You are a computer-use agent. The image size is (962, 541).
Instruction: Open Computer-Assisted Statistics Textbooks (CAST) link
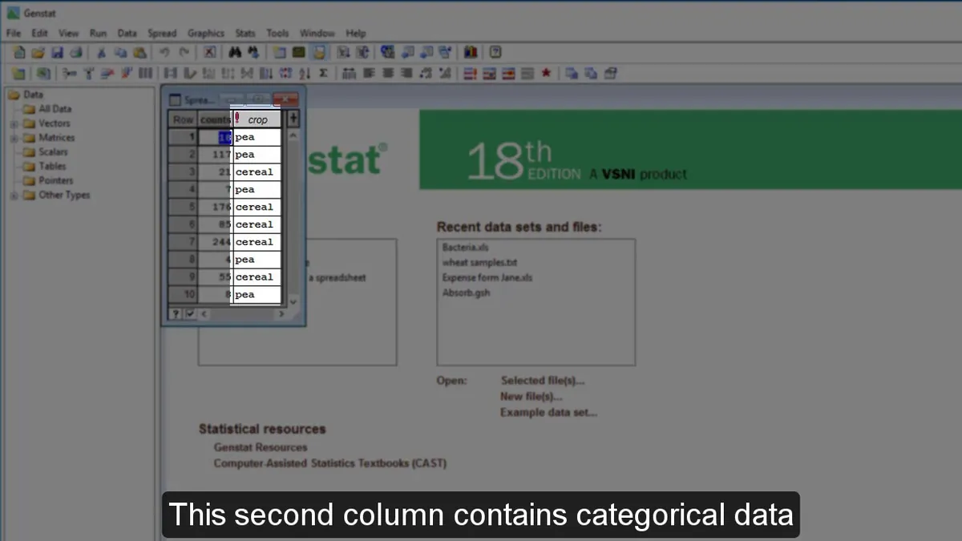pyautogui.click(x=330, y=463)
